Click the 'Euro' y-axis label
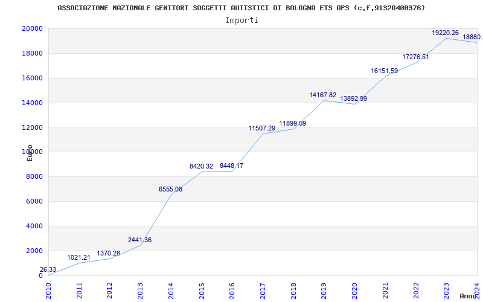Screen dimensions: 483x302 pos(30,153)
